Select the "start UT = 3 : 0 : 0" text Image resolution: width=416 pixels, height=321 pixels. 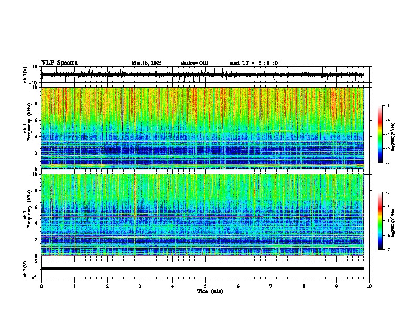click(254, 63)
